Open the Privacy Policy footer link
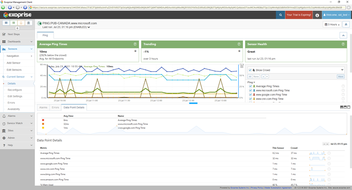Viewport: 352px width, 190px height. (257, 188)
